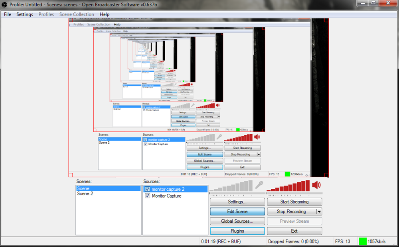This screenshot has width=399, height=247.
Task: Click the Preview Stream button
Action: pyautogui.click(x=294, y=221)
